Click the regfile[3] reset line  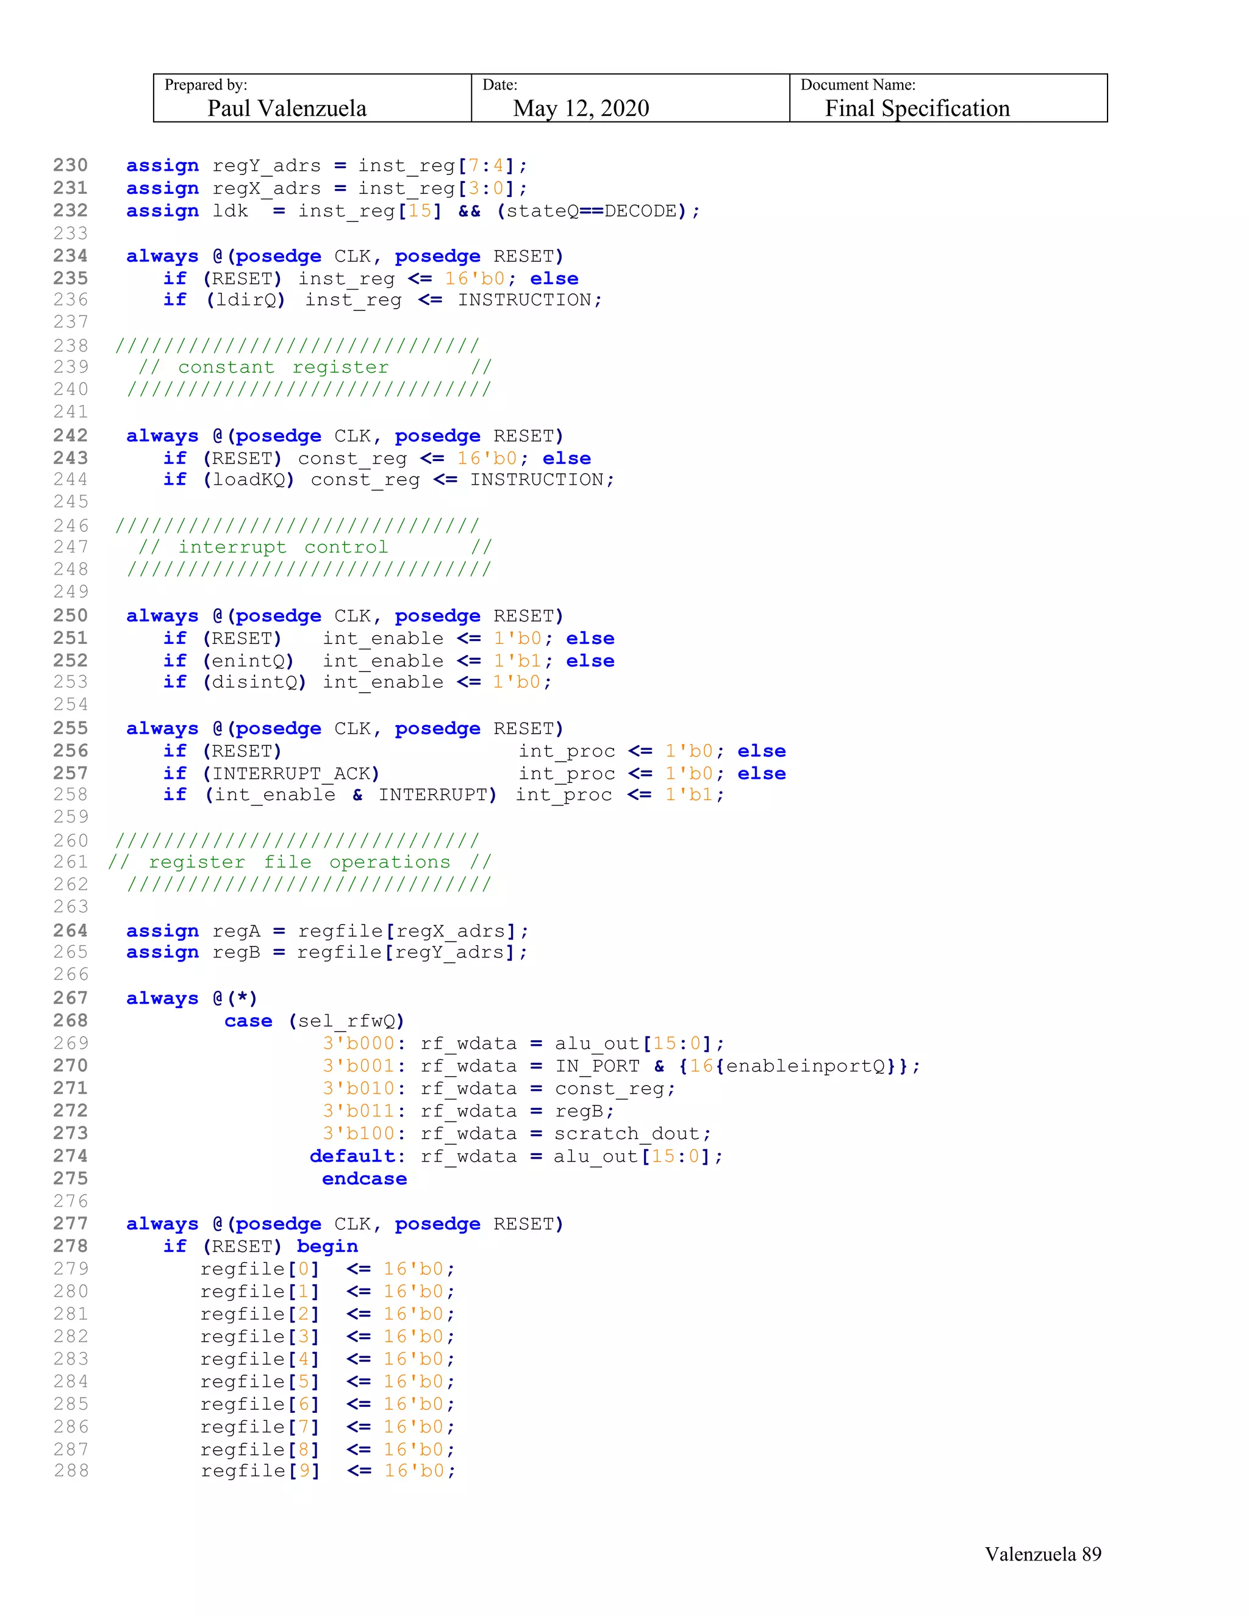coord(327,1337)
